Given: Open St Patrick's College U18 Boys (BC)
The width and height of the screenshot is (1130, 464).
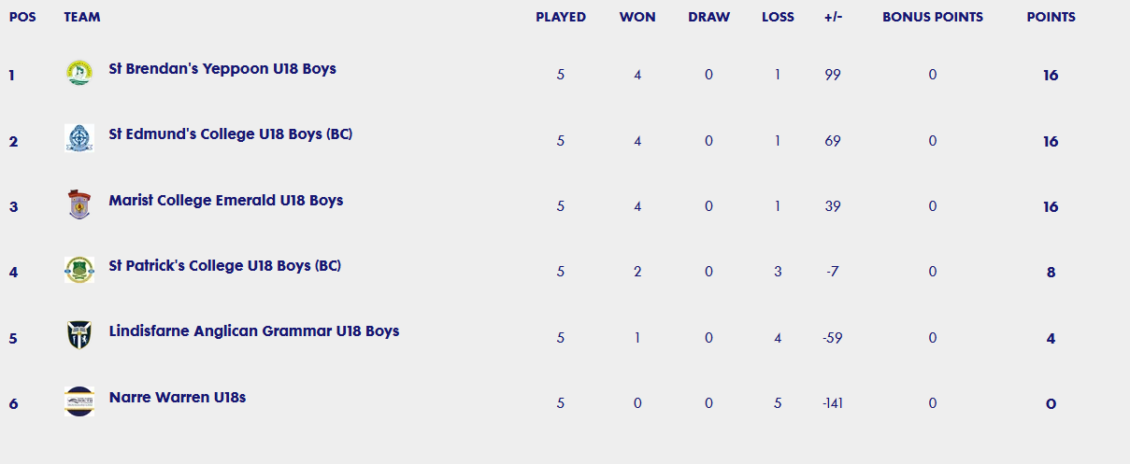Looking at the screenshot, I should tap(225, 266).
